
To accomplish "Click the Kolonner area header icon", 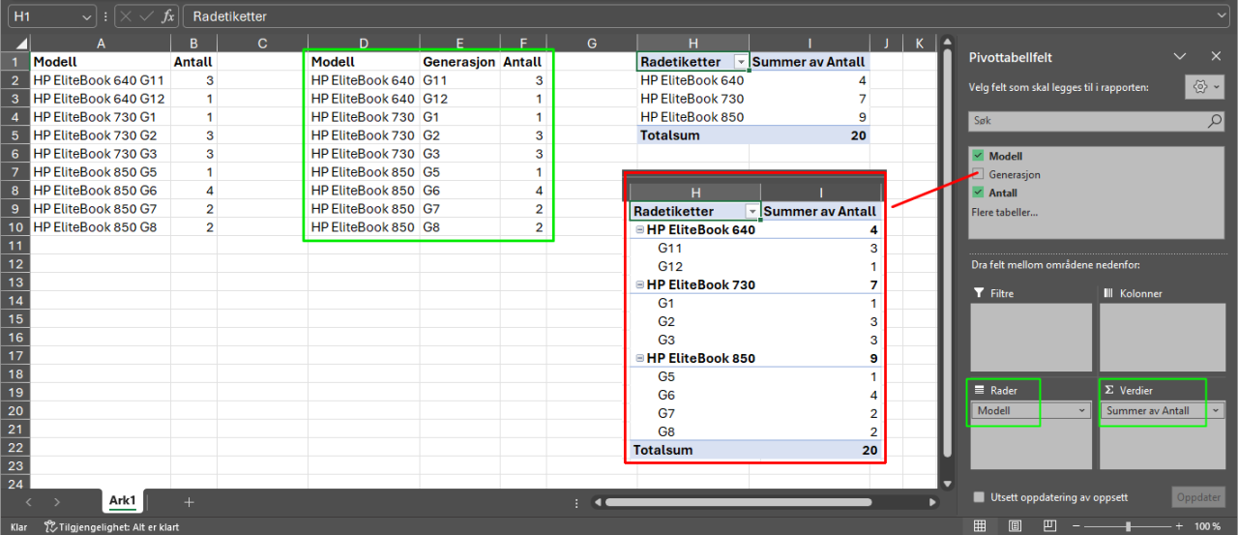I will tap(1109, 293).
